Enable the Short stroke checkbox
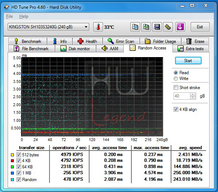 (176, 88)
